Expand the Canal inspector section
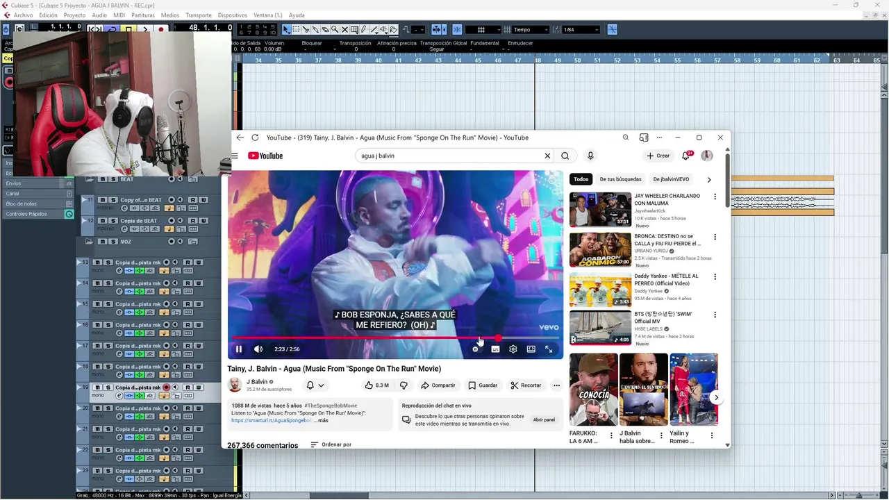Image resolution: width=889 pixels, height=500 pixels. pyautogui.click(x=37, y=194)
